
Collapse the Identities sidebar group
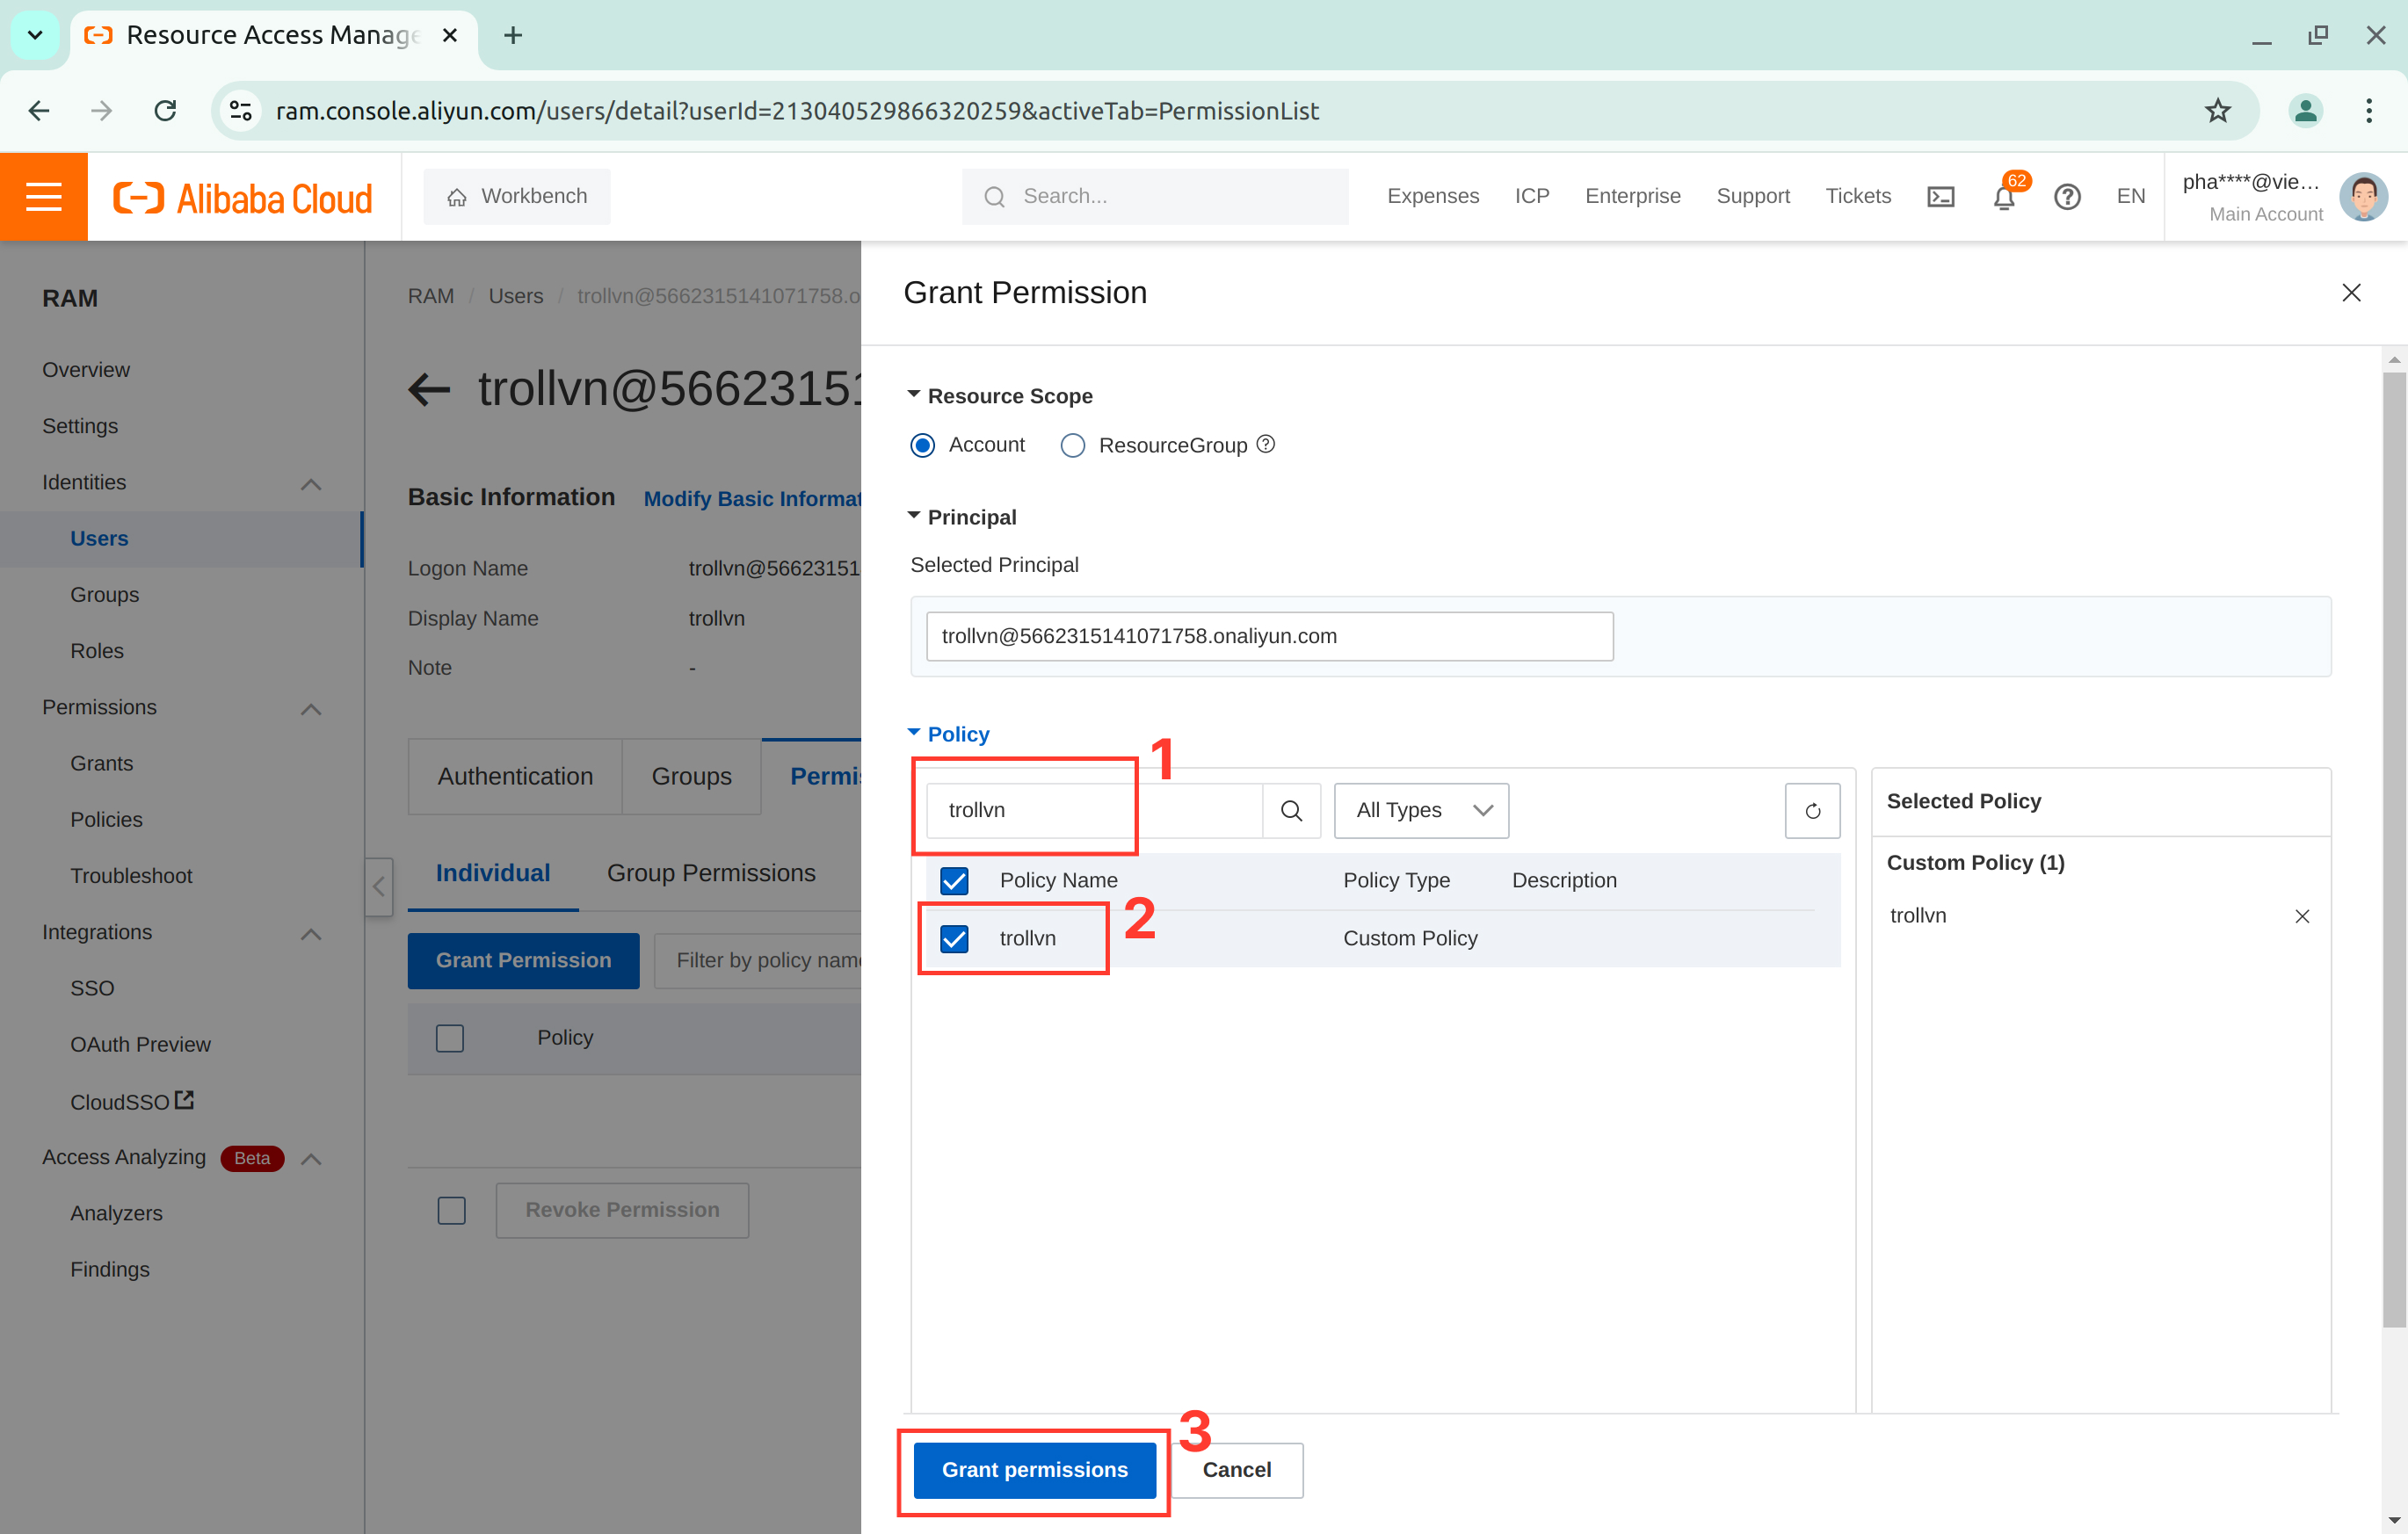tap(311, 484)
